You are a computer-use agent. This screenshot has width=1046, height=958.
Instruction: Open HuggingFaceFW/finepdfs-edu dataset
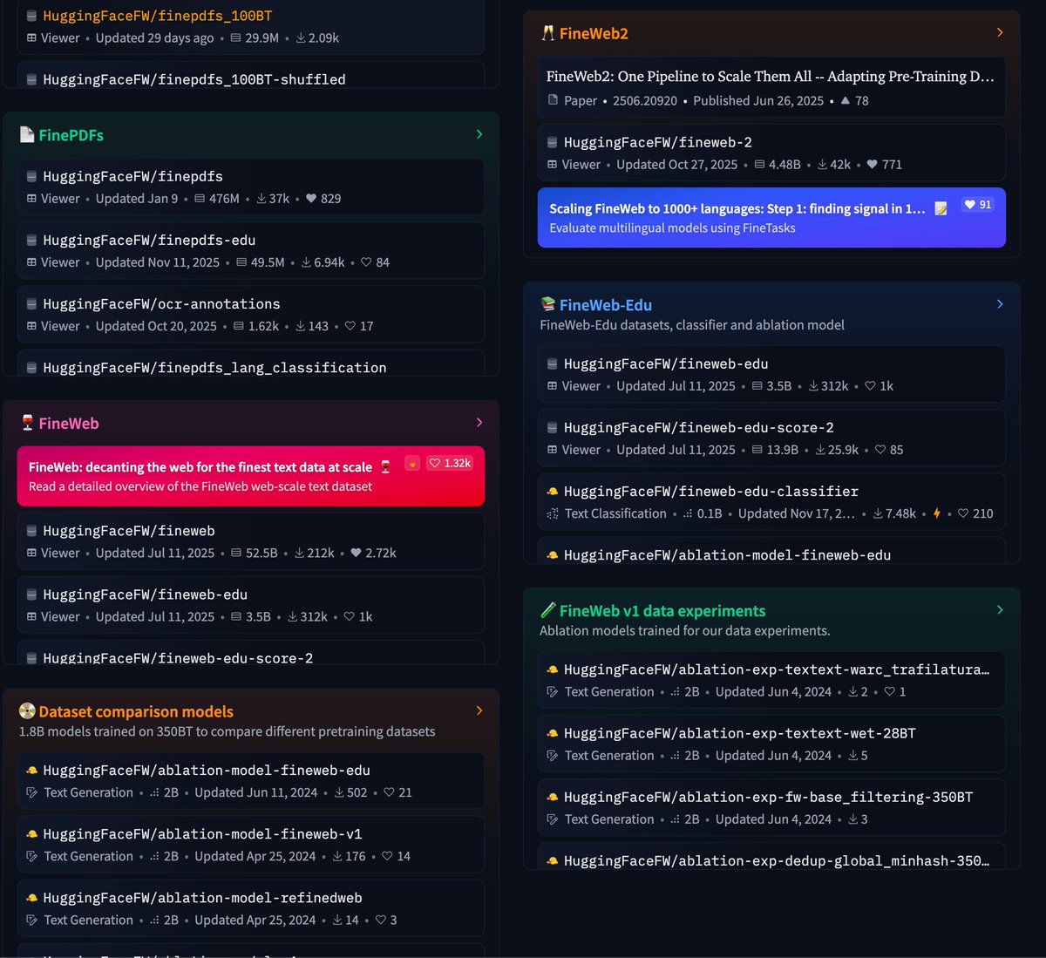click(x=149, y=240)
